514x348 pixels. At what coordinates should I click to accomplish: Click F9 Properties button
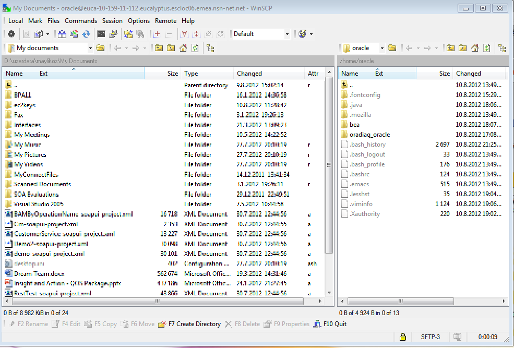[x=287, y=324]
